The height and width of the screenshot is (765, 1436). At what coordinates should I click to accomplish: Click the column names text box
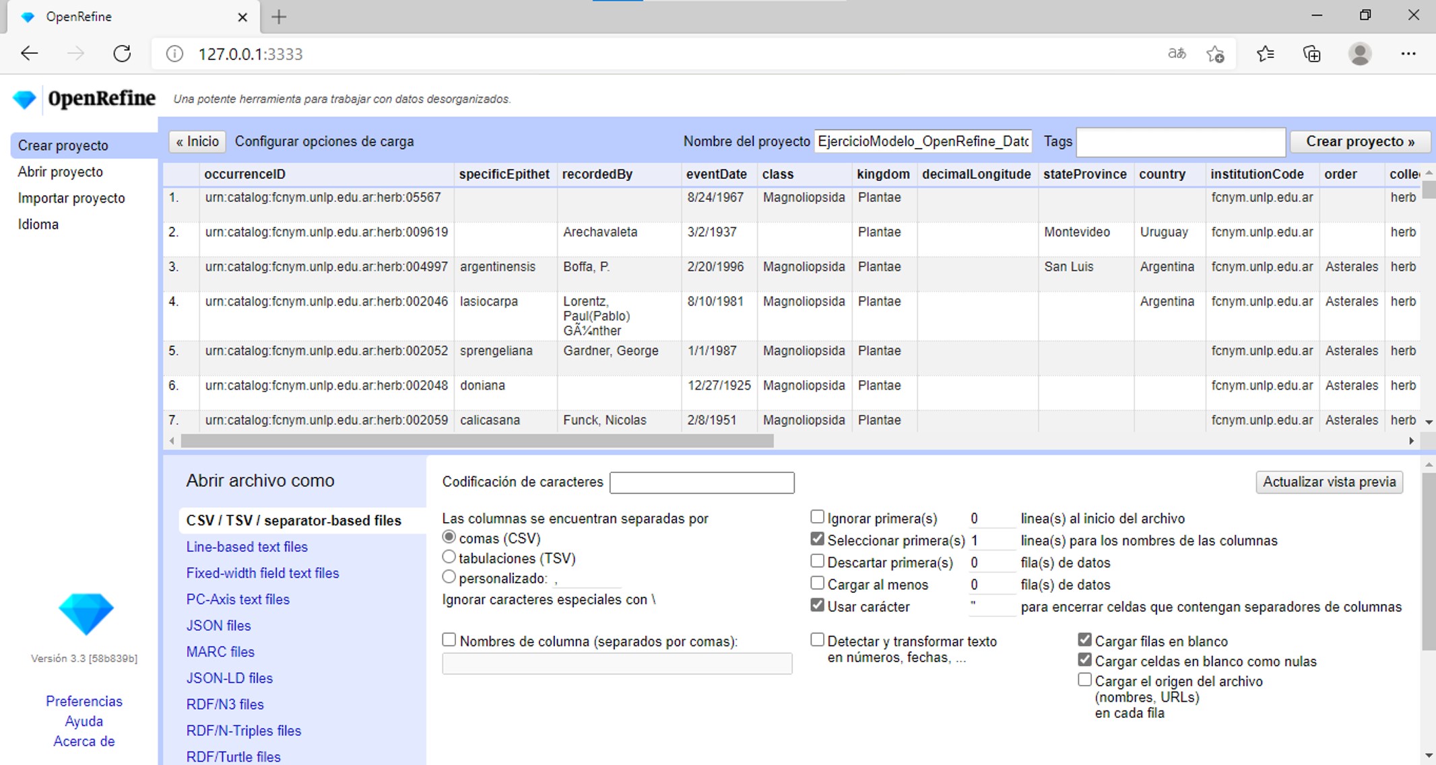[617, 663]
